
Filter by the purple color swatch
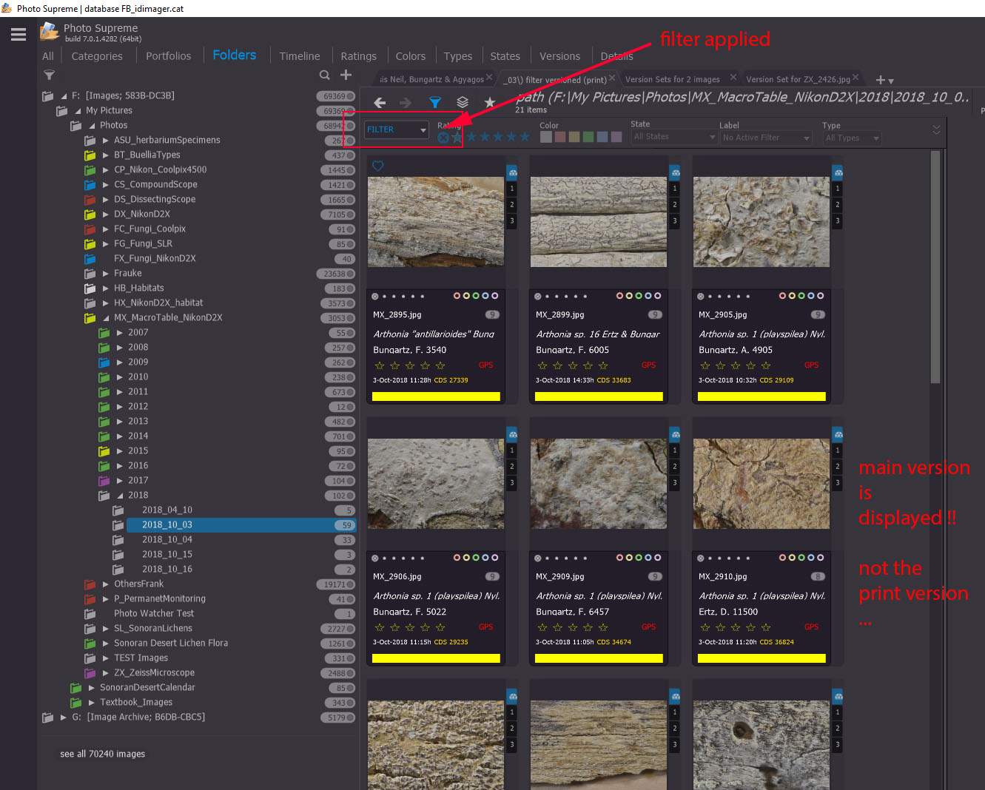pos(616,137)
